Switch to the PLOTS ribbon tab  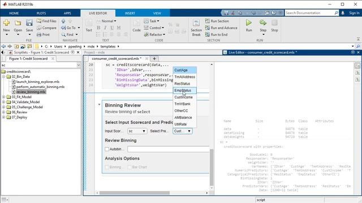click(41, 13)
